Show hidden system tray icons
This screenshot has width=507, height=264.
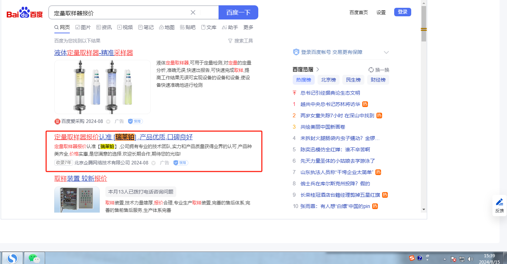[445, 259]
